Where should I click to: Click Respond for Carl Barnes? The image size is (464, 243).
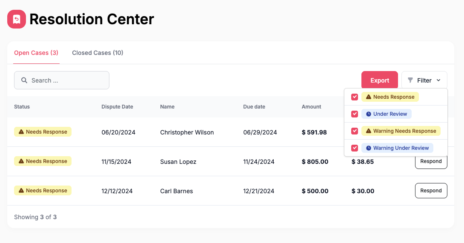(431, 191)
